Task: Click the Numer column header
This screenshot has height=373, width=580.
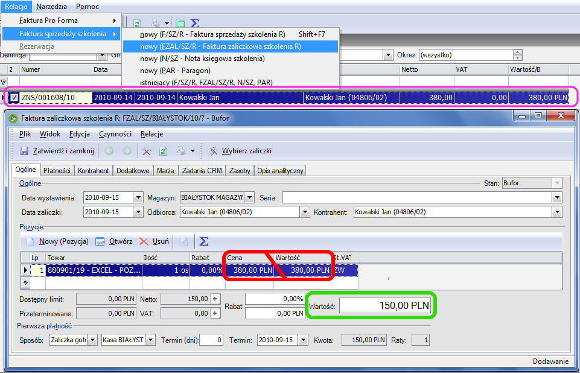Action: (x=56, y=69)
